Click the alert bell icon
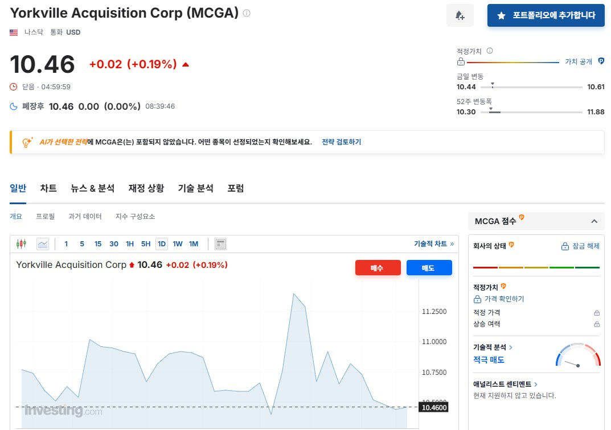Viewport: 611px width, 430px height. pyautogui.click(x=460, y=15)
